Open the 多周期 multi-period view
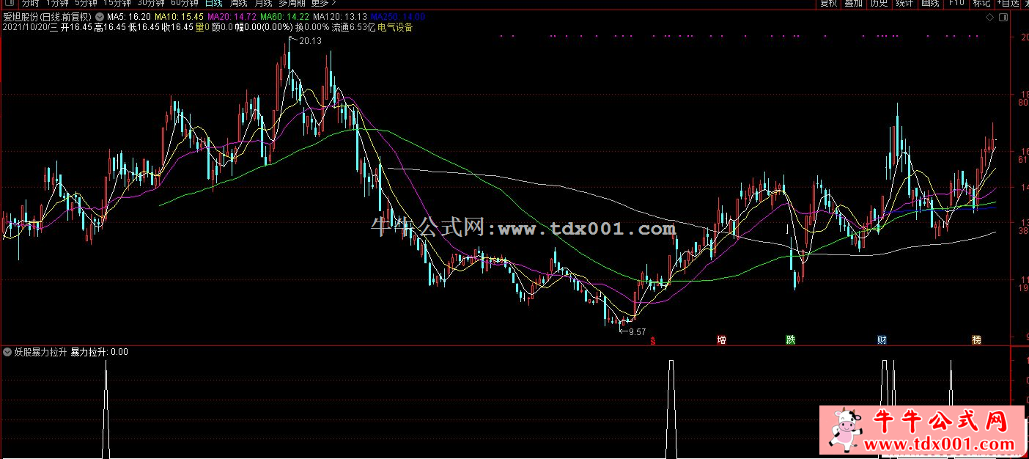 point(292,3)
